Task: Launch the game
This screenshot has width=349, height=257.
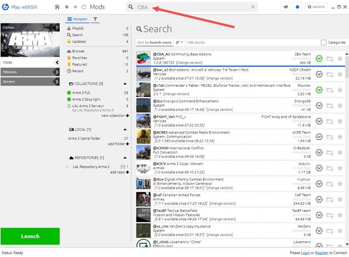Action: (x=30, y=236)
